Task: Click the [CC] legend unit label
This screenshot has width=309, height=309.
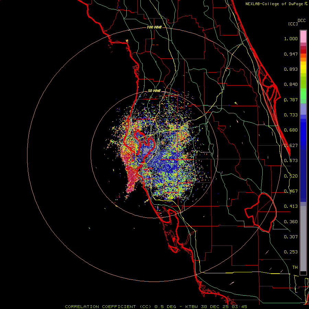Action: (293, 24)
